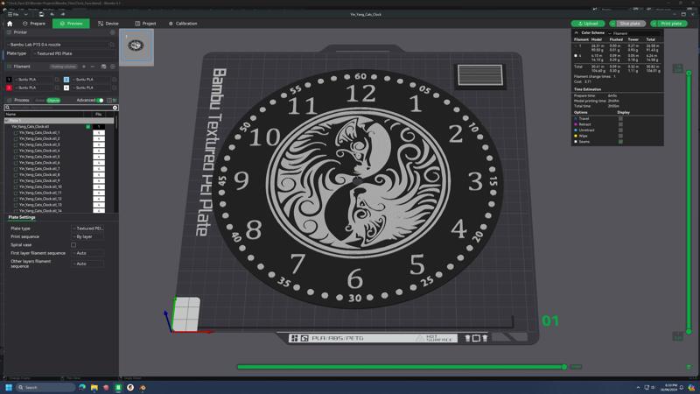
Task: Edit filament 3 preset icon
Action: coord(57,88)
